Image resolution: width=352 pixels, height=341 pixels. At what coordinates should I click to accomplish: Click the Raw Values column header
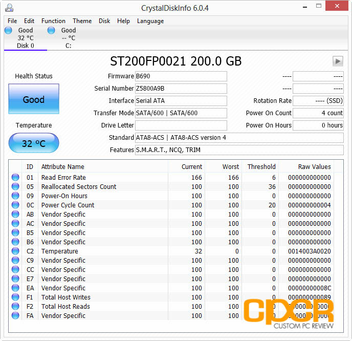point(306,167)
